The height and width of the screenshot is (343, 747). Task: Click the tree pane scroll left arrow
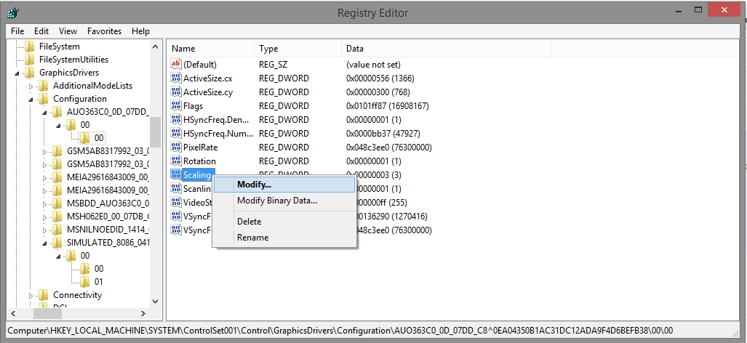pos(13,313)
